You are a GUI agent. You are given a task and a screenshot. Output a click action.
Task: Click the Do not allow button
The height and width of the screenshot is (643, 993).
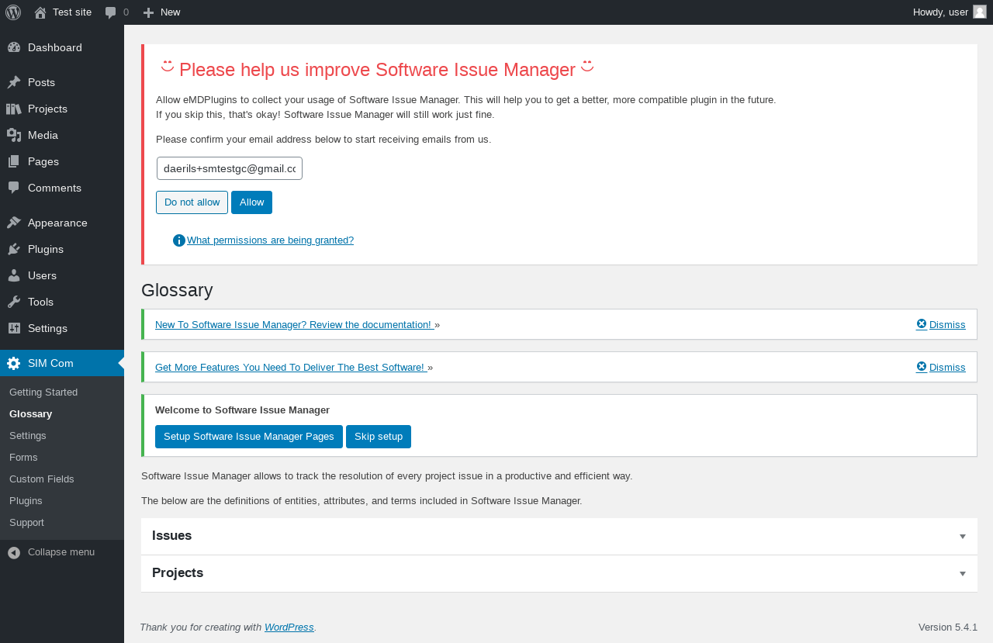click(x=192, y=202)
